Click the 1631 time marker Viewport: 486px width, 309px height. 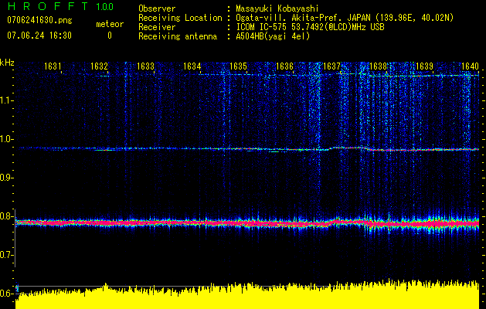(53, 67)
